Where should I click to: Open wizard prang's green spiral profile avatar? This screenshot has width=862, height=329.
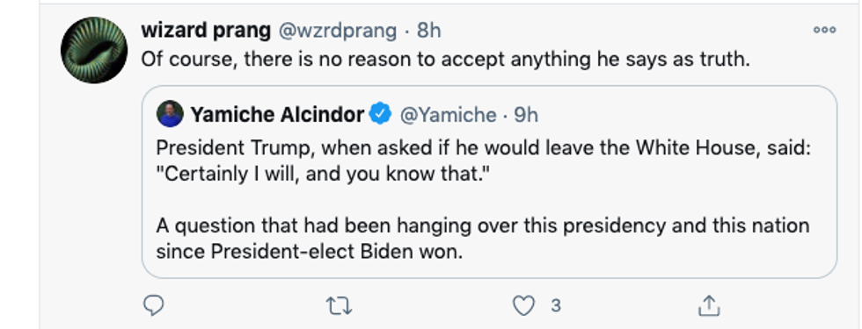pos(94,50)
